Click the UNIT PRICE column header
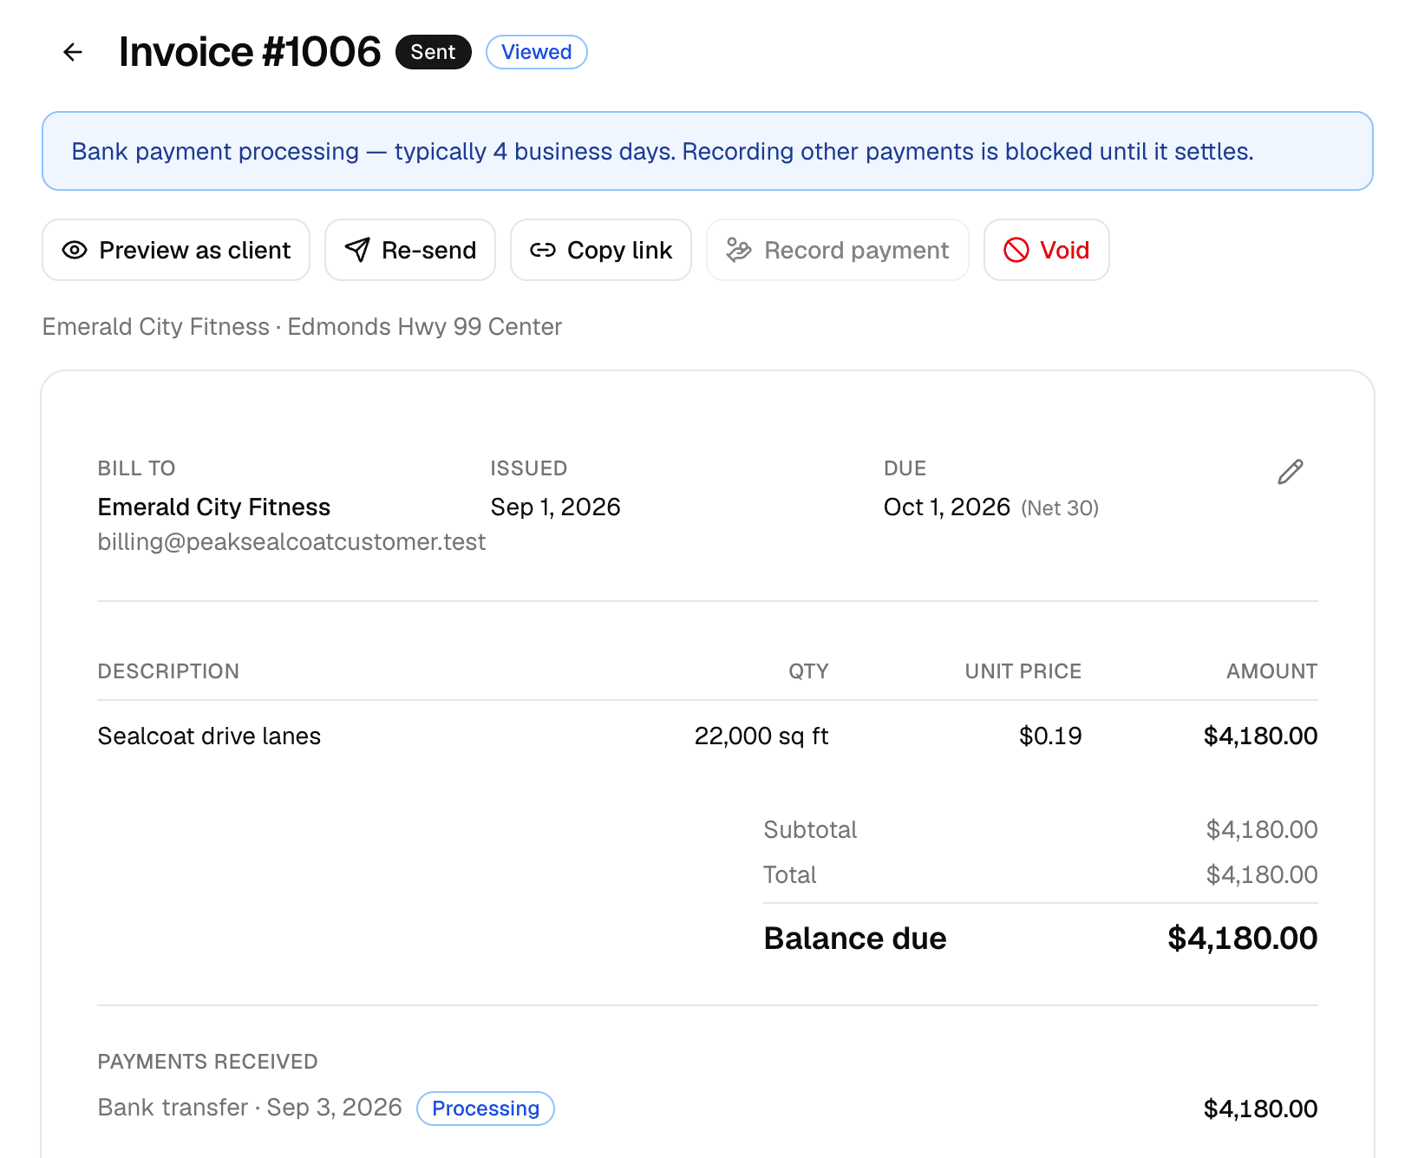1405x1158 pixels. click(x=1023, y=671)
